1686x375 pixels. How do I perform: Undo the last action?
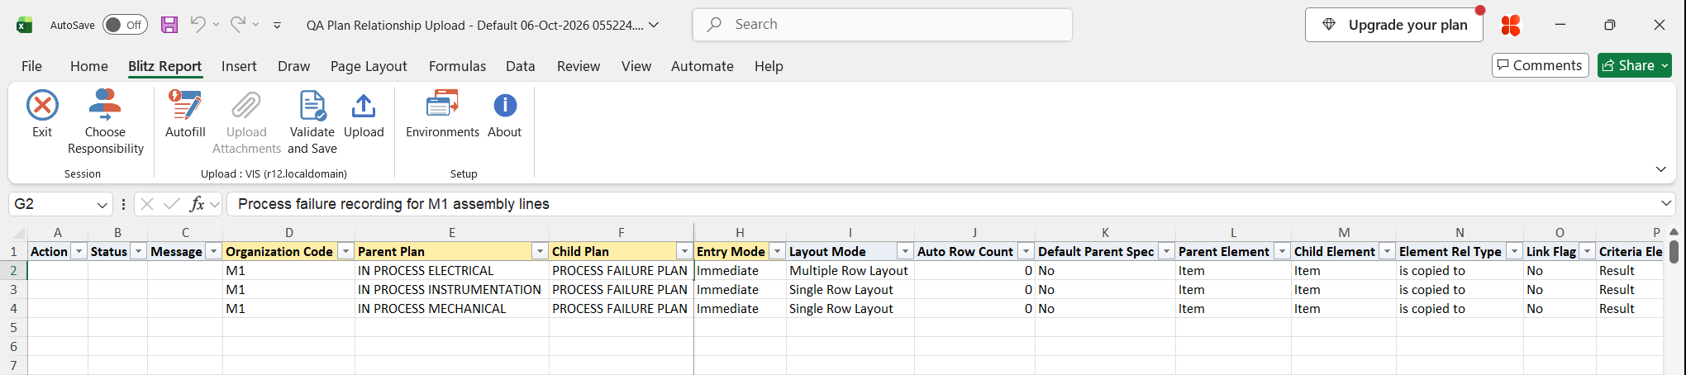198,25
